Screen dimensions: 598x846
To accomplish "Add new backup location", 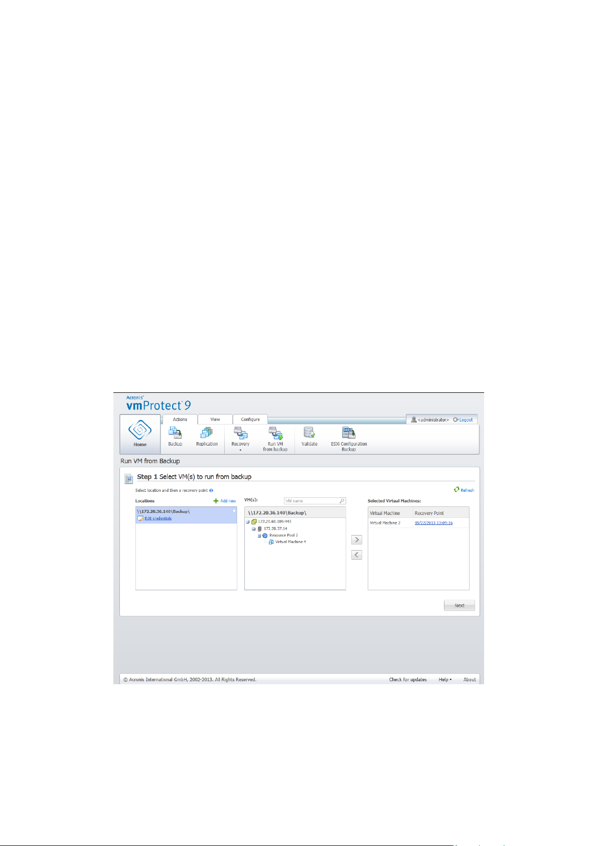I will point(225,501).
